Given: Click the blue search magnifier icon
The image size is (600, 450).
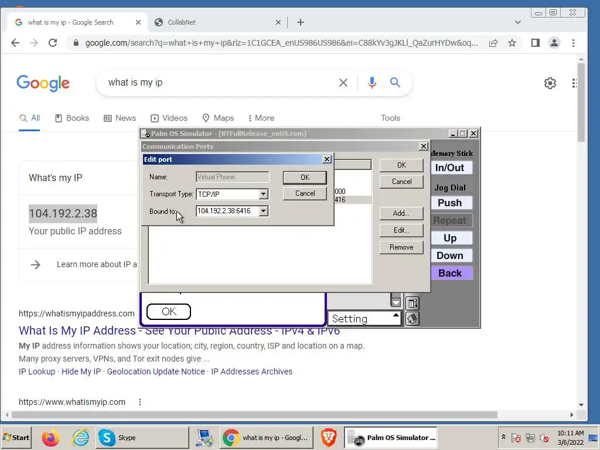Looking at the screenshot, I should (x=395, y=82).
